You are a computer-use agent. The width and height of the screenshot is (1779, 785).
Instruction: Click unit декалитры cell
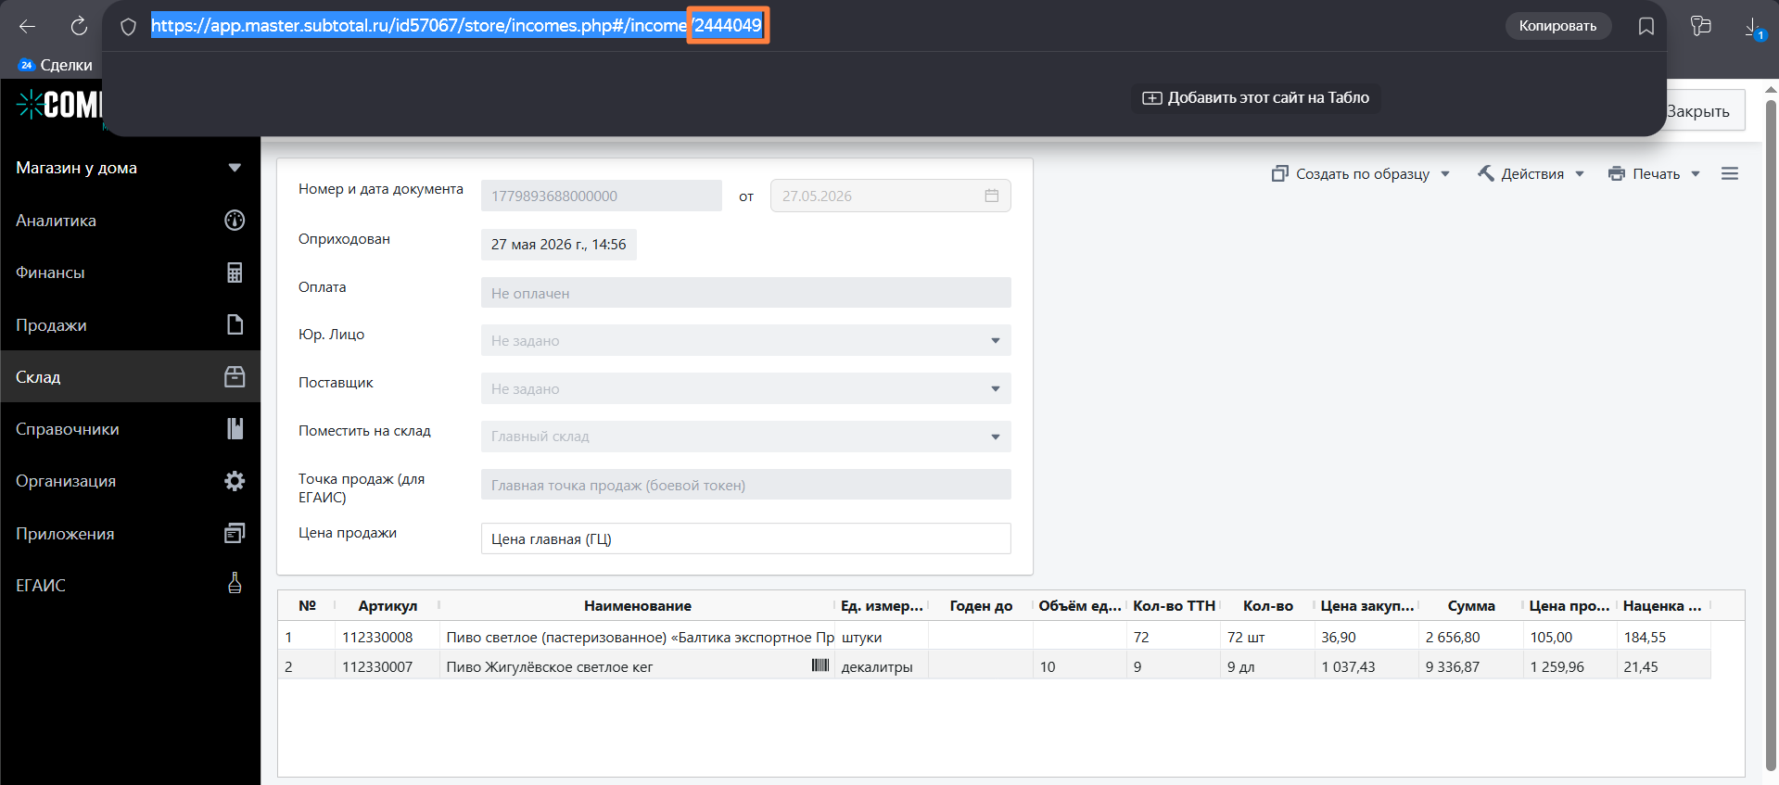(x=882, y=666)
